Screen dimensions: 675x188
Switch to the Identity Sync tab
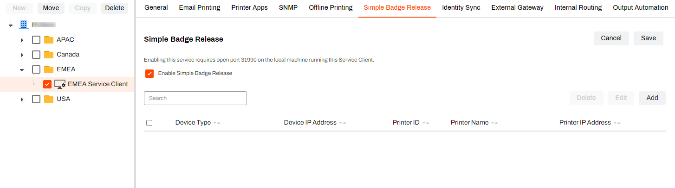(x=461, y=8)
